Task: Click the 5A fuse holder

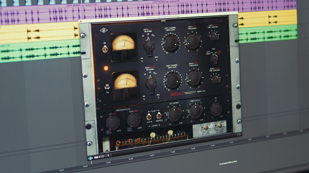Action: (107, 87)
